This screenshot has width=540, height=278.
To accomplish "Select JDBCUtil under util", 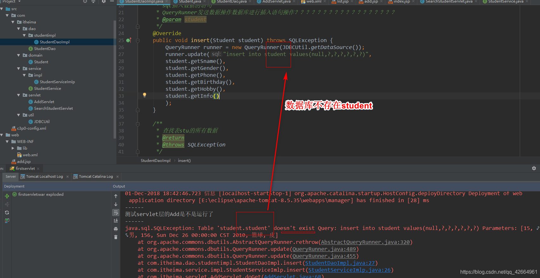I will coord(42,122).
